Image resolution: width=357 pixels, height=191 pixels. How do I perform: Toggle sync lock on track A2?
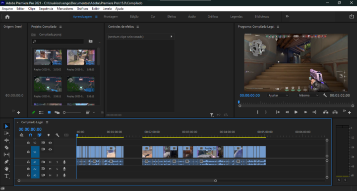pyautogui.click(x=43, y=169)
